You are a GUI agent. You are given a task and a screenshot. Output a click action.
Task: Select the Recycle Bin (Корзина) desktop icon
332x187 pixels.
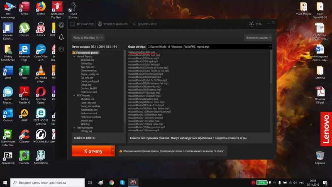[320, 157]
